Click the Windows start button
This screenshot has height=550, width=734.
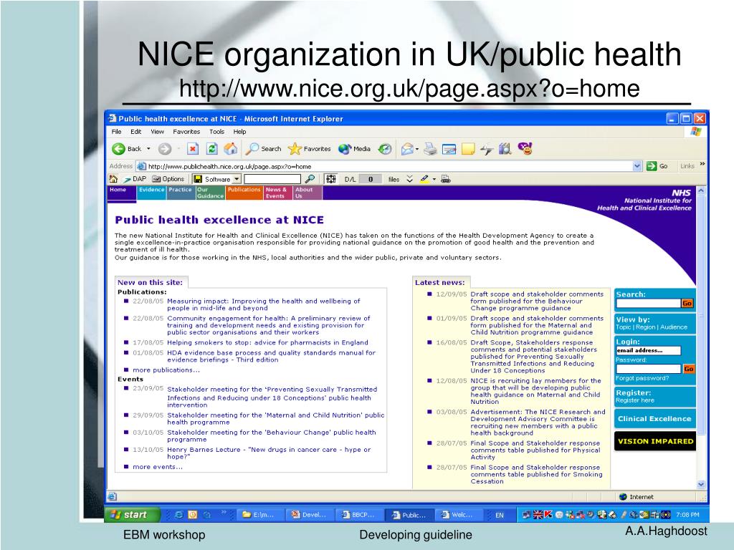click(x=132, y=515)
